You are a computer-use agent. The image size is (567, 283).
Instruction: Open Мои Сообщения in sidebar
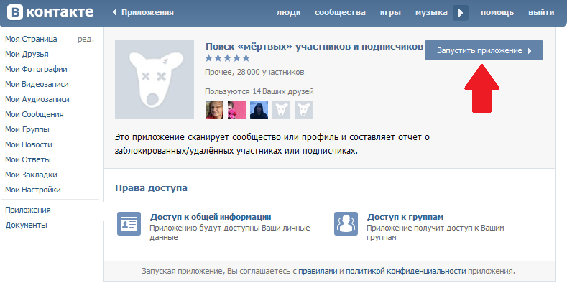tap(34, 115)
